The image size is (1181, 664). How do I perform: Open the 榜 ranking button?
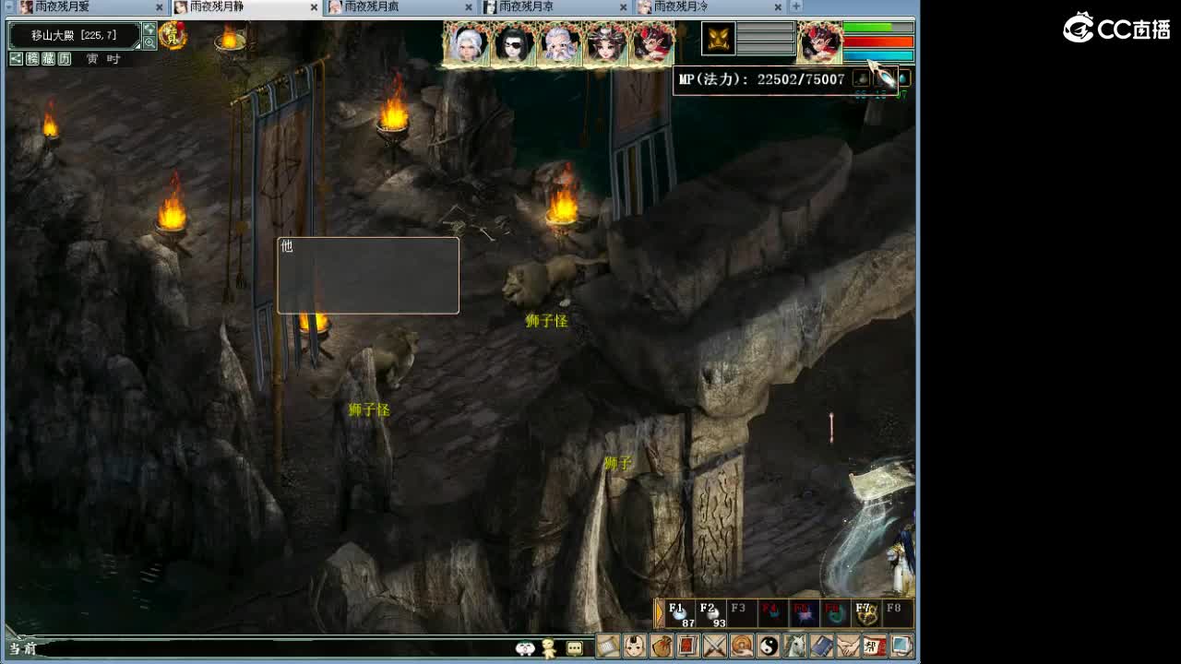point(32,59)
